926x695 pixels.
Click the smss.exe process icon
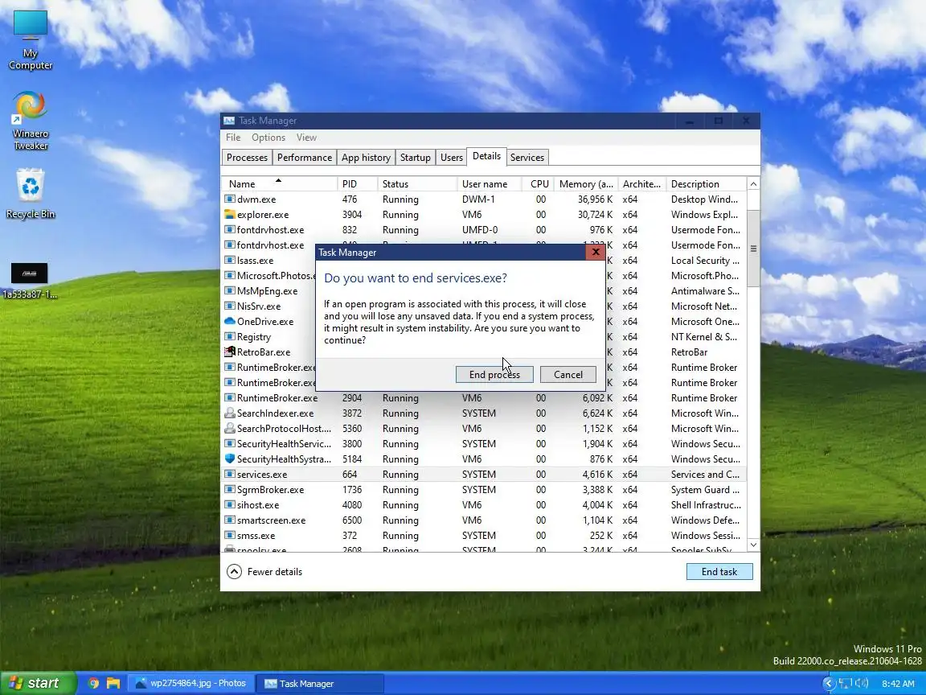[230, 536]
